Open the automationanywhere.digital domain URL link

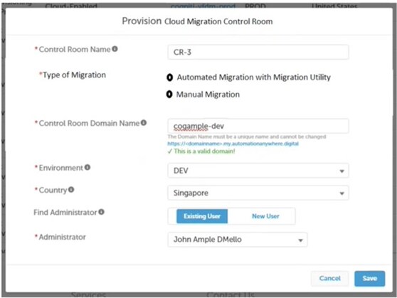[x=233, y=144]
